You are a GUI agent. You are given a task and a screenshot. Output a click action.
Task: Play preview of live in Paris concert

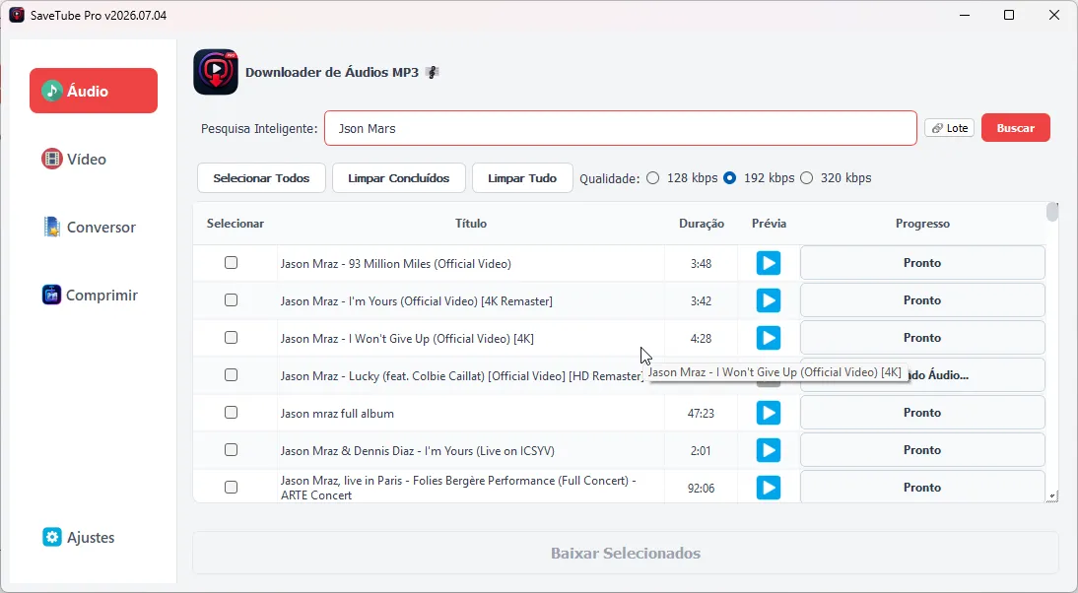click(x=769, y=488)
